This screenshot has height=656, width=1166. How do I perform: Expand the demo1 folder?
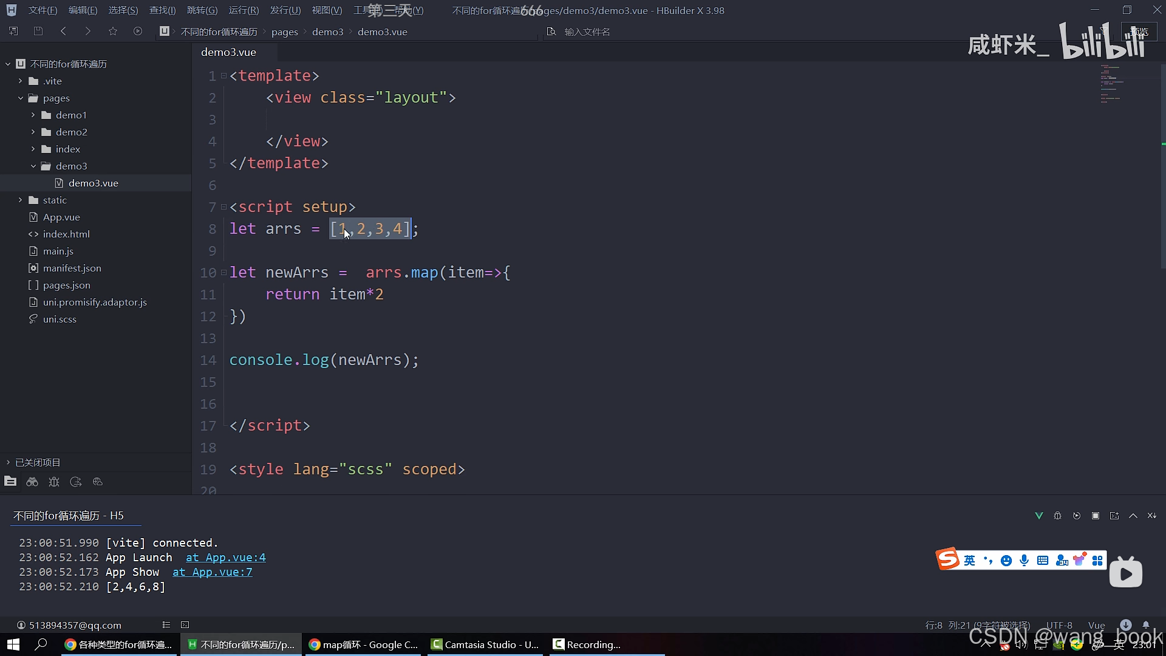tap(33, 115)
